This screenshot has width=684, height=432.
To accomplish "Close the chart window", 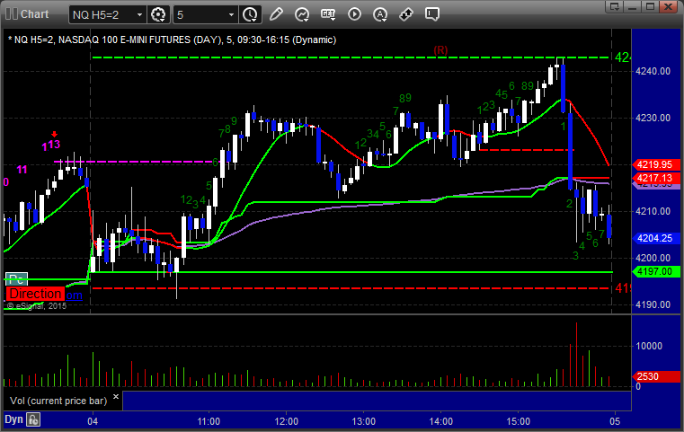I will pyautogui.click(x=669, y=6).
